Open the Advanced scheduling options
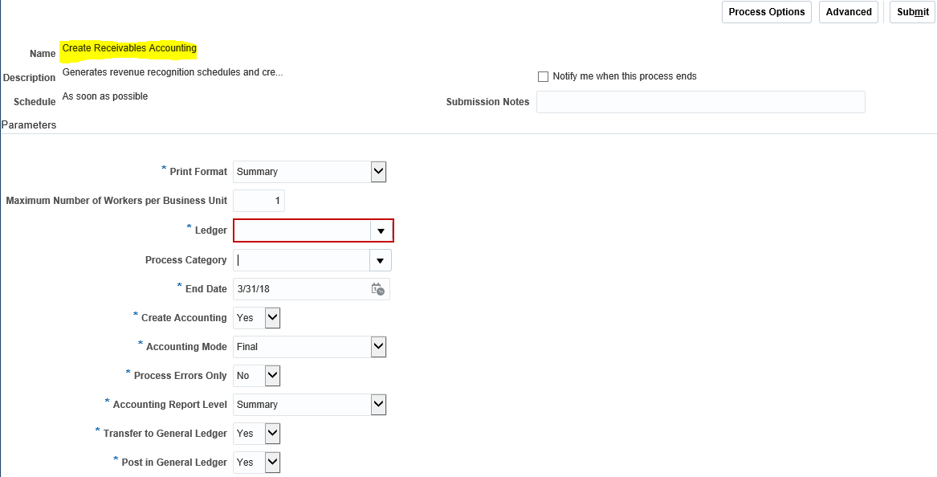Screen dimensions: 937x477 (x=849, y=12)
